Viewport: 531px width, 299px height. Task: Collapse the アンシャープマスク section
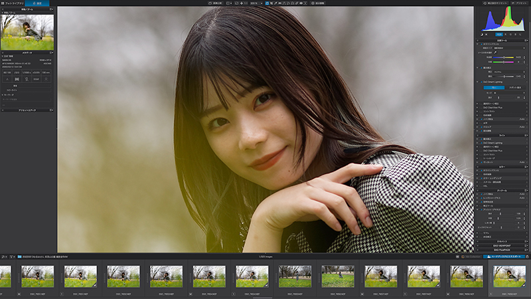coord(477,209)
